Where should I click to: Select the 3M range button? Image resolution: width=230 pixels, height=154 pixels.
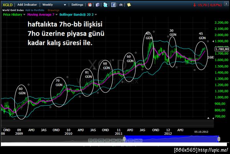(x=113, y=140)
